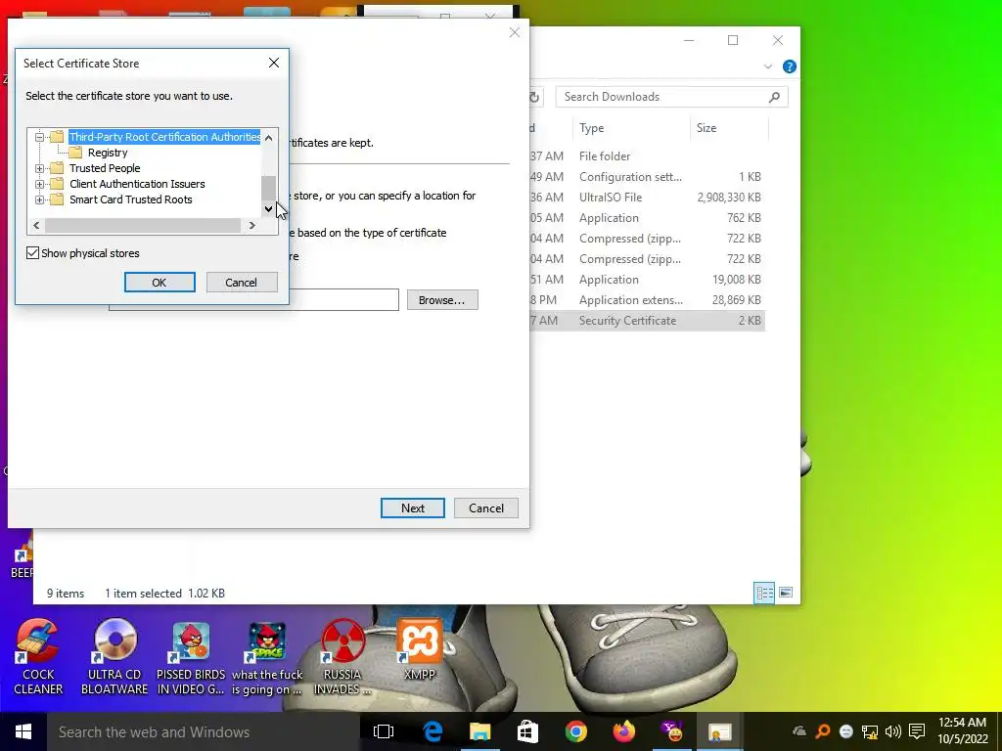Image resolution: width=1002 pixels, height=751 pixels.
Task: Launch Google Chrome from taskbar
Action: 575,731
